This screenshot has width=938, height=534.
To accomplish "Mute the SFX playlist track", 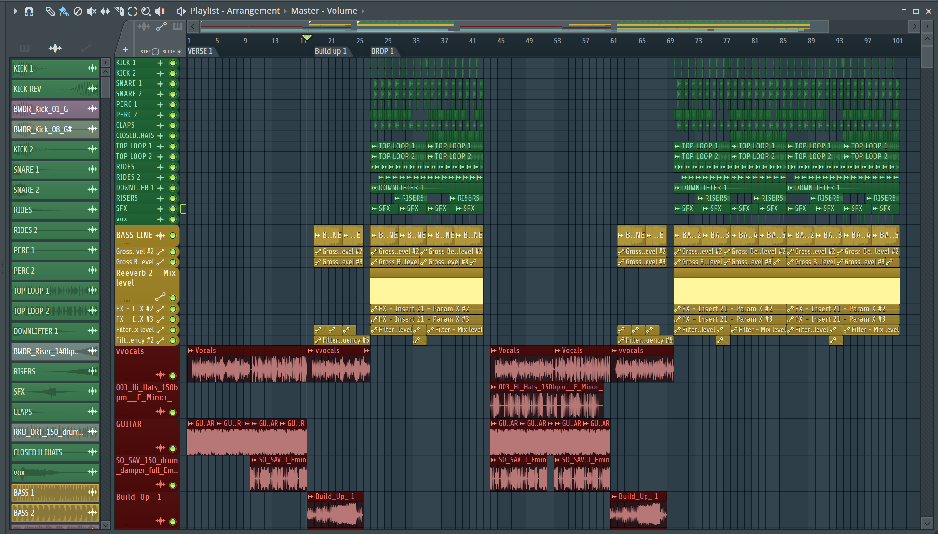I will [172, 209].
